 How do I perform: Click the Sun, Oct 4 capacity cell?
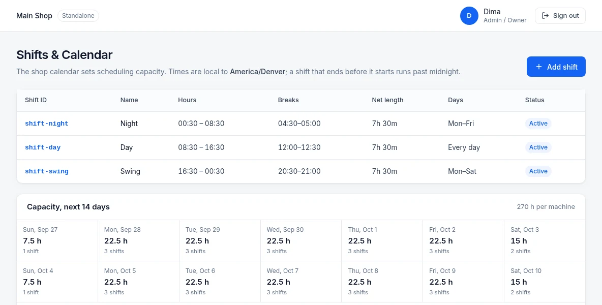[57, 282]
